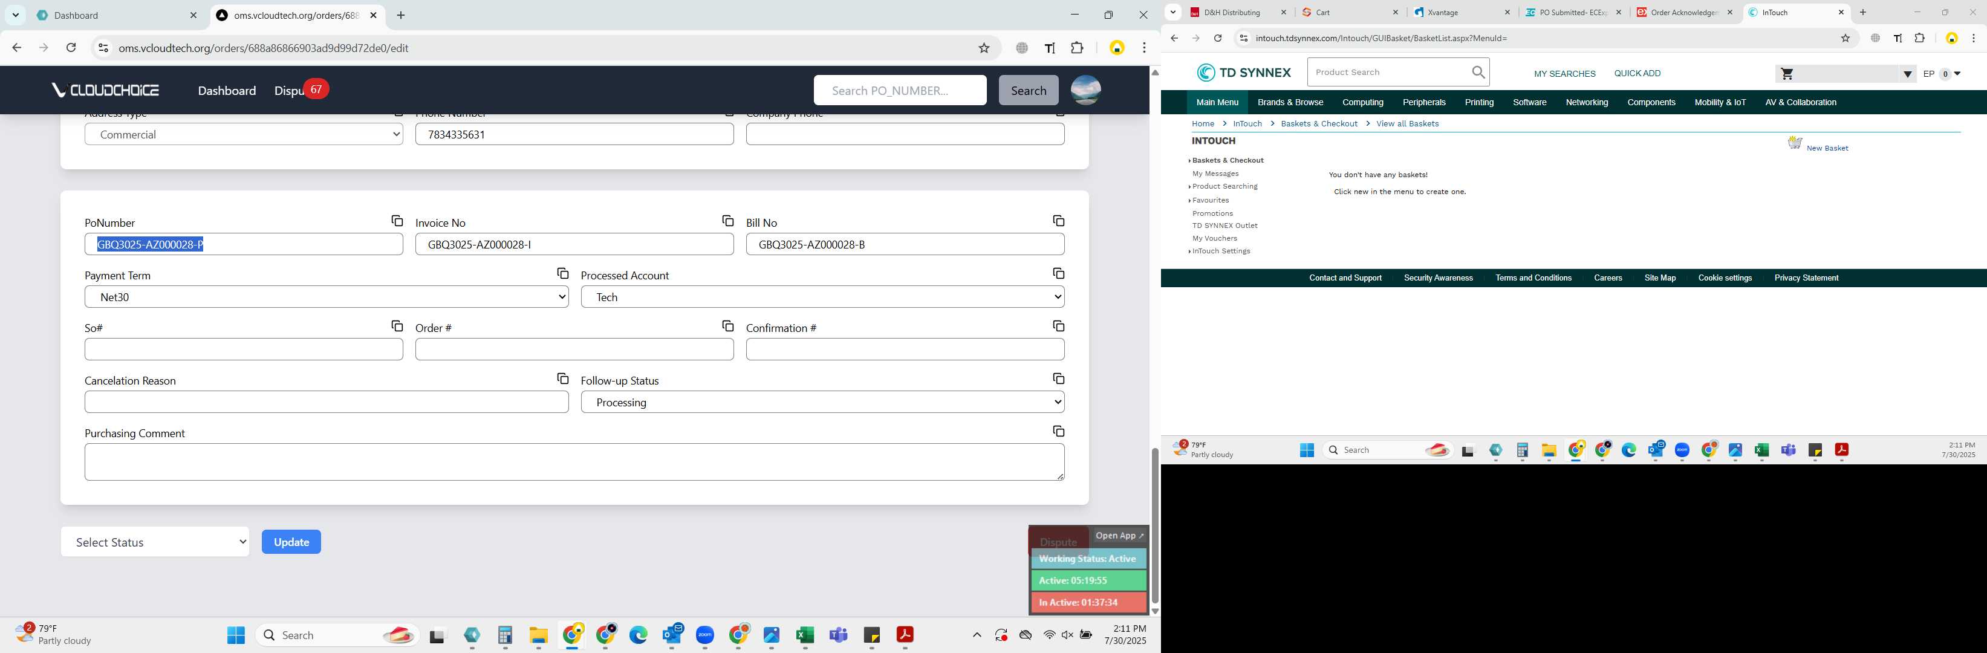Reload the InTouch page
The height and width of the screenshot is (653, 1987).
point(1217,37)
